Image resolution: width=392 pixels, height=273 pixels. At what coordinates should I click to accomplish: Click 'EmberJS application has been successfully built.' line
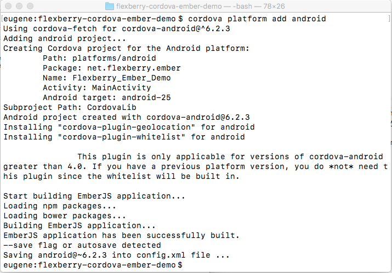coord(122,235)
